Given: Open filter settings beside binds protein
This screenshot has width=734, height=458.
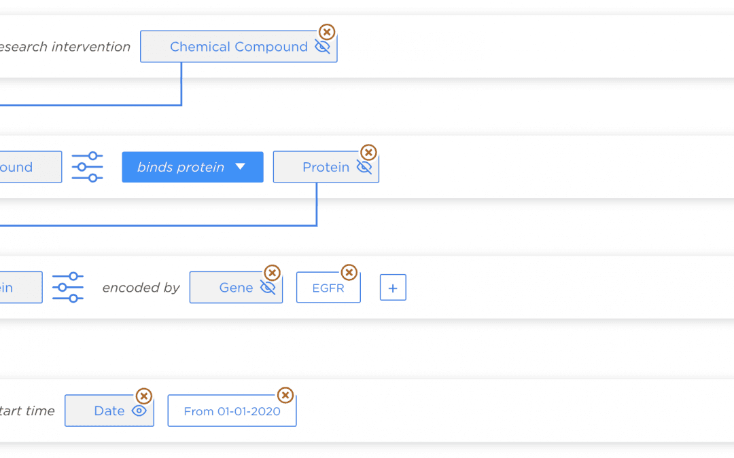Looking at the screenshot, I should [87, 167].
